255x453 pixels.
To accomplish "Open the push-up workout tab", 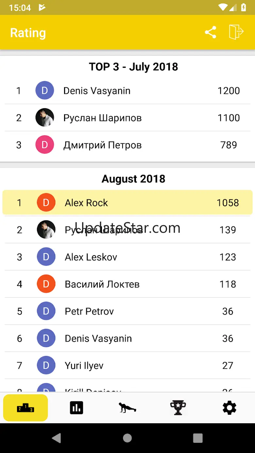I will [x=127, y=408].
